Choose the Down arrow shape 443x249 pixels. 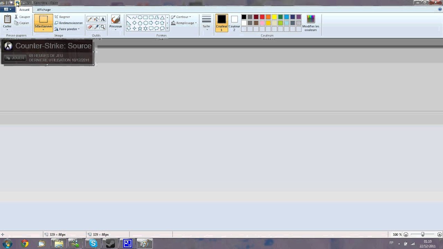[x=129, y=28]
